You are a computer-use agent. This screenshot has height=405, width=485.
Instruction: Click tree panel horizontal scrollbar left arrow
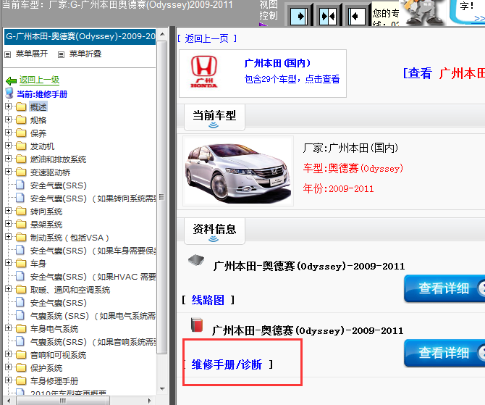tap(9, 401)
